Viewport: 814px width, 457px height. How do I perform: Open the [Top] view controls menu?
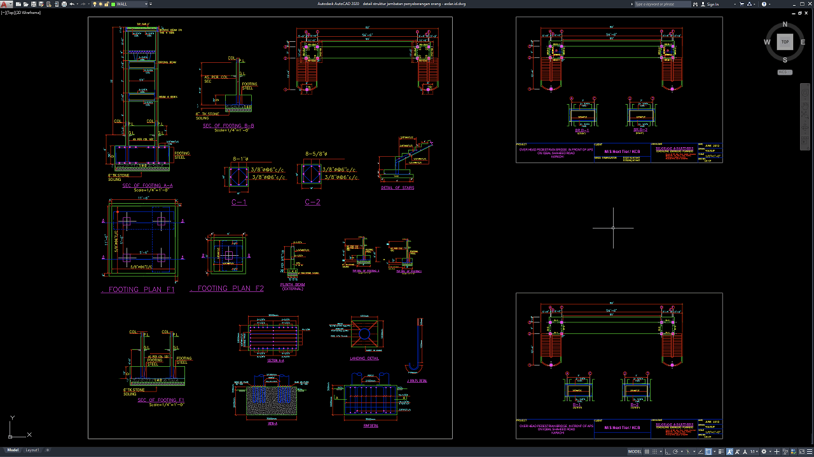11,13
